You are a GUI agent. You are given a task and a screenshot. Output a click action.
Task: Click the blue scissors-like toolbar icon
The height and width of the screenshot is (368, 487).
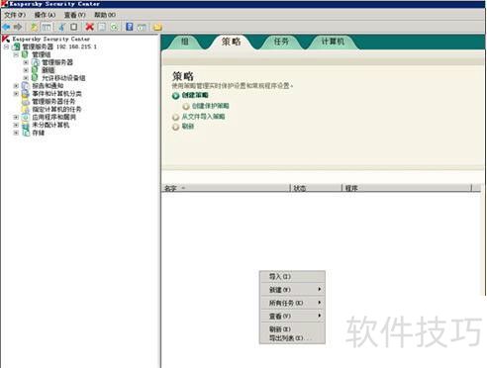(x=61, y=27)
